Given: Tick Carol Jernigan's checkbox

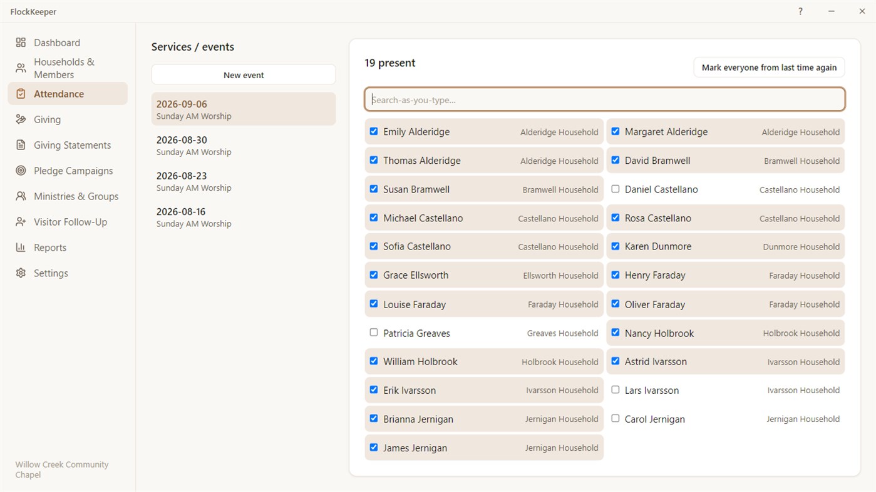Looking at the screenshot, I should click(x=616, y=419).
